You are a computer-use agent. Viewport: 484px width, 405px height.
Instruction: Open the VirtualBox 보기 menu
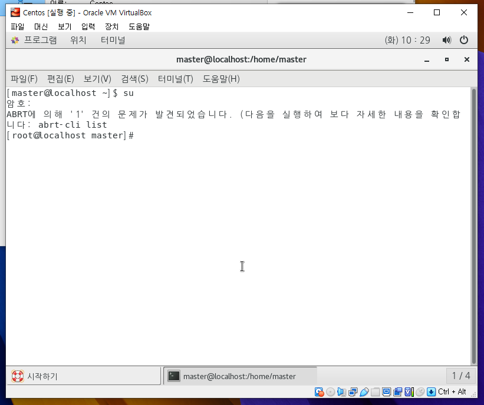click(x=64, y=26)
